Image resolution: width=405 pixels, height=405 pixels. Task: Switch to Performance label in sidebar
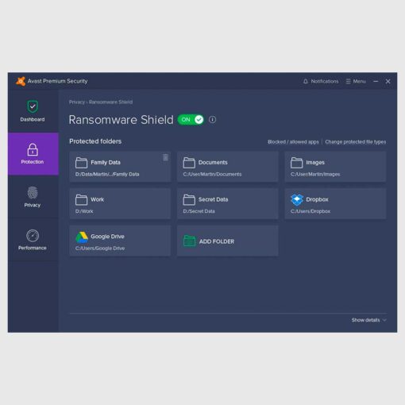33,248
